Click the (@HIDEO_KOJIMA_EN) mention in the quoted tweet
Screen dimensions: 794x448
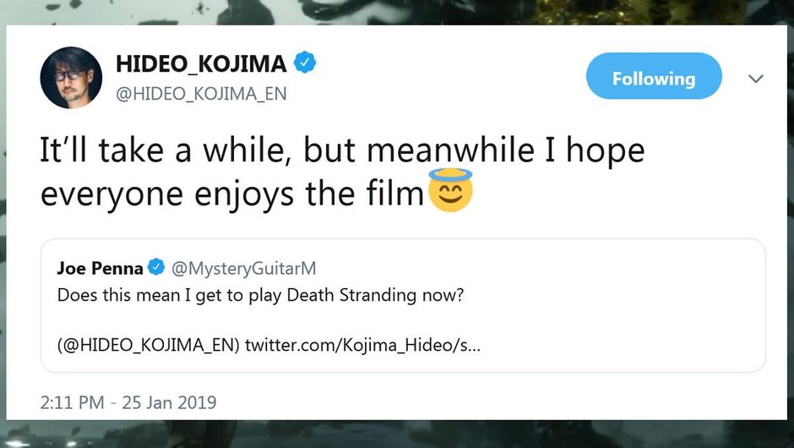click(x=149, y=346)
